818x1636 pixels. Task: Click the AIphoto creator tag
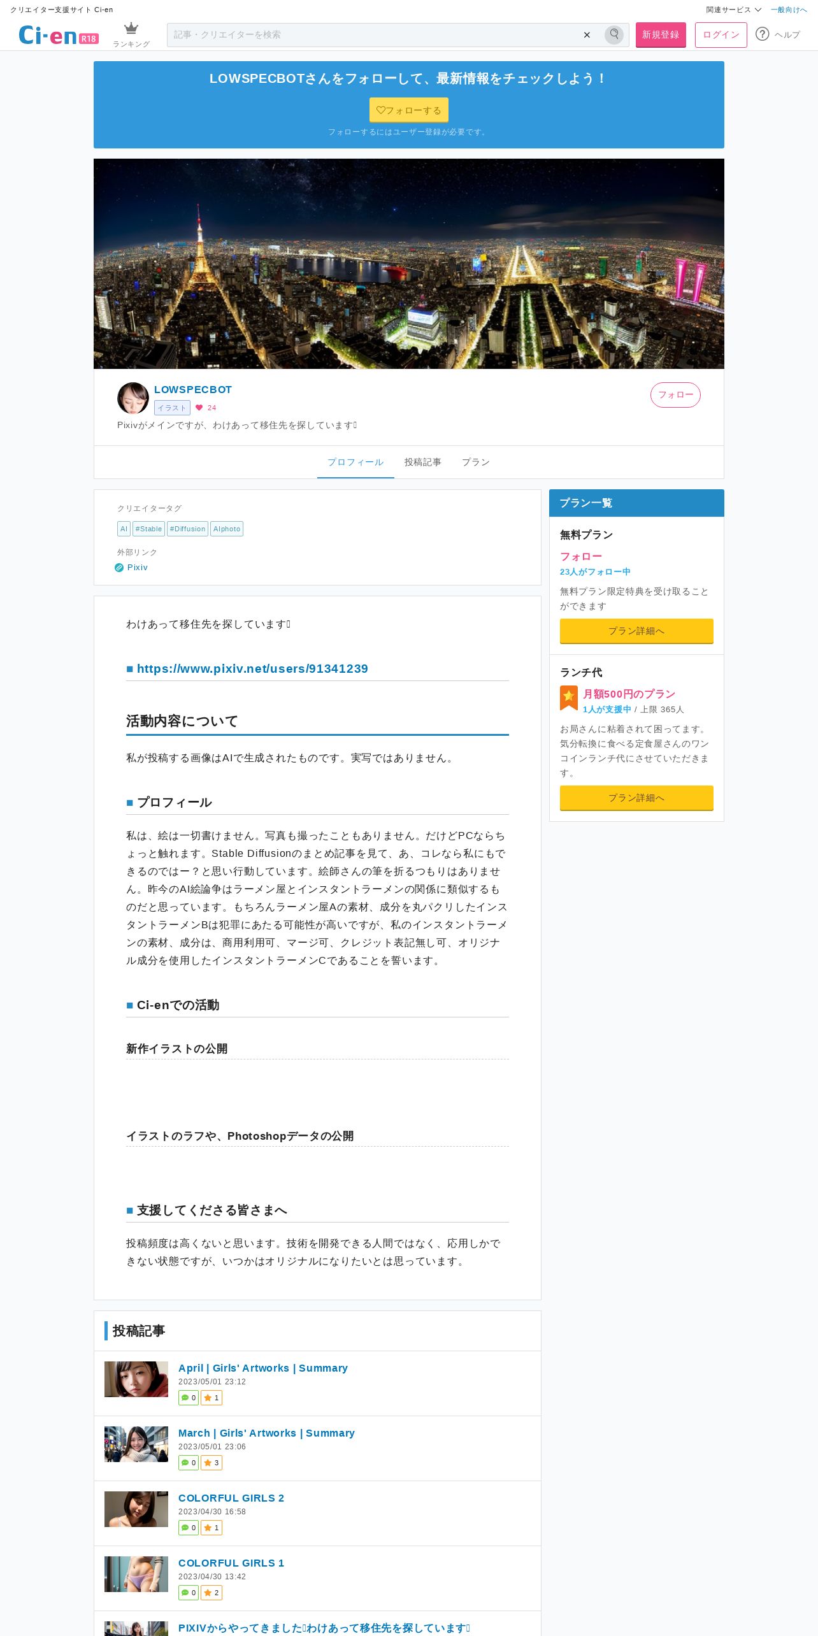[227, 529]
